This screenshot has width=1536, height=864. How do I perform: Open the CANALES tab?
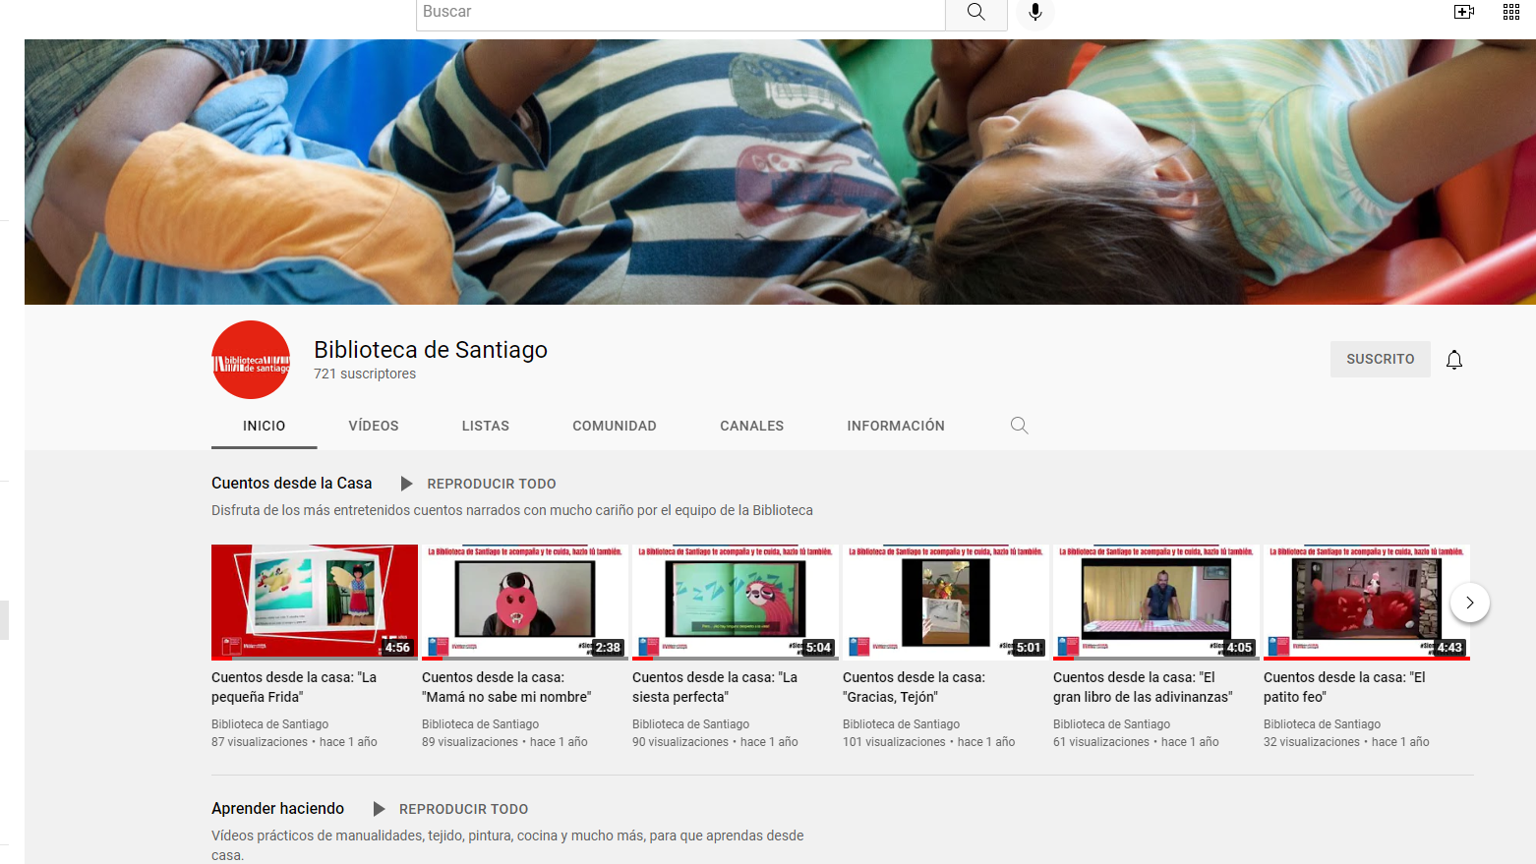752,426
